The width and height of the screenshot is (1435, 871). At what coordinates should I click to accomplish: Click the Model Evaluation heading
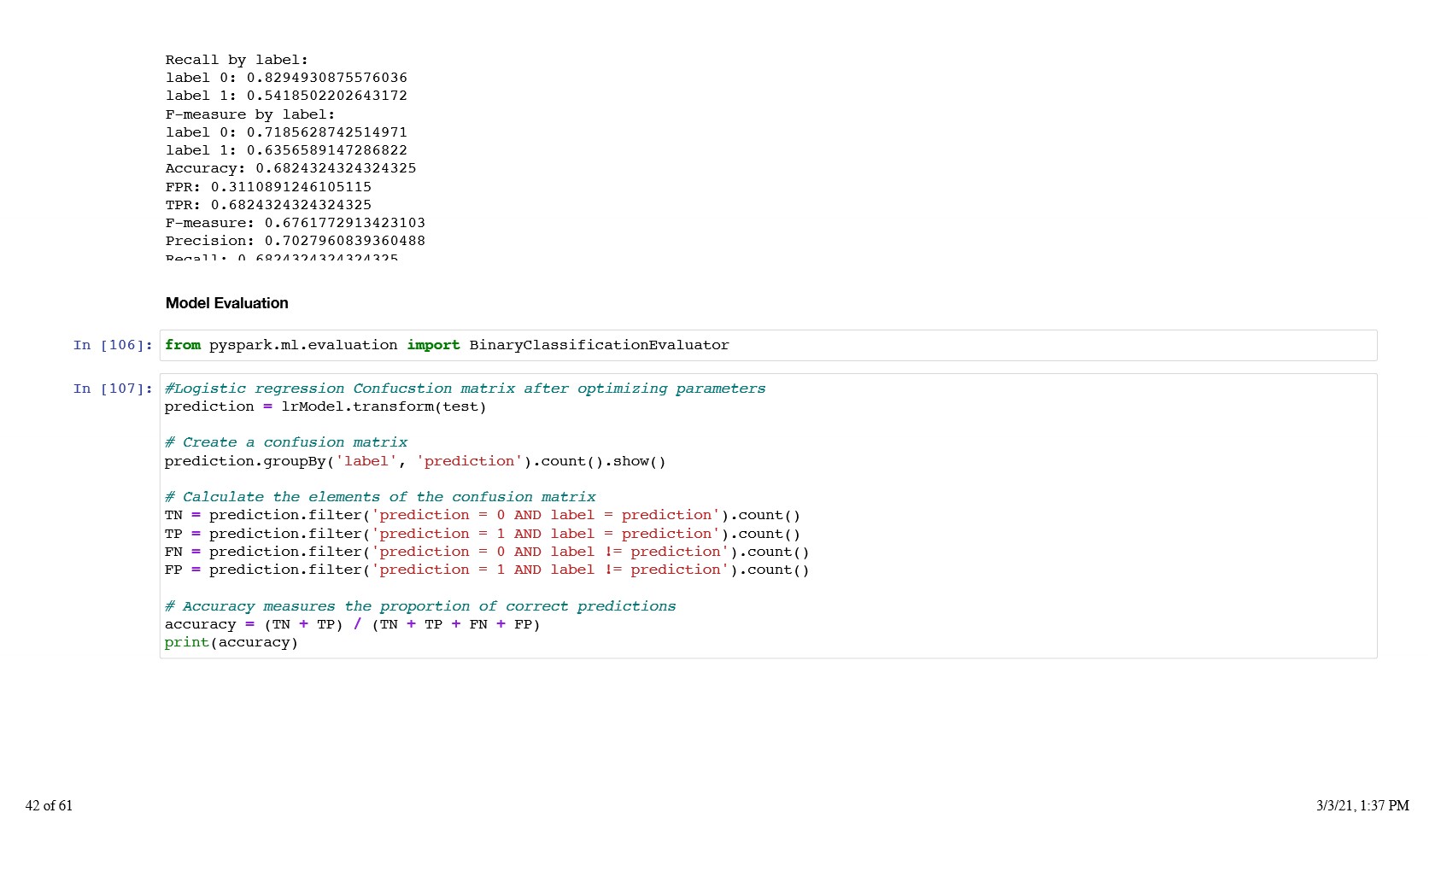click(226, 303)
